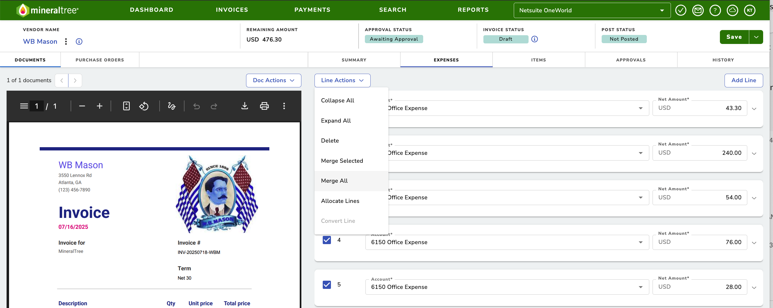Click the Add Line button
Viewport: 773px width, 308px height.
pyautogui.click(x=744, y=81)
